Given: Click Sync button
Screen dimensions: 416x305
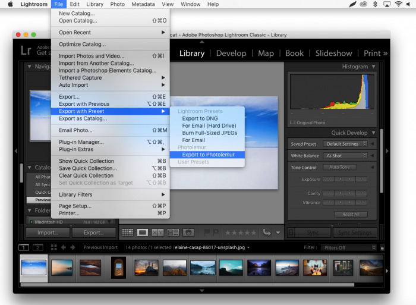Looking at the screenshot, I should coord(313,232).
